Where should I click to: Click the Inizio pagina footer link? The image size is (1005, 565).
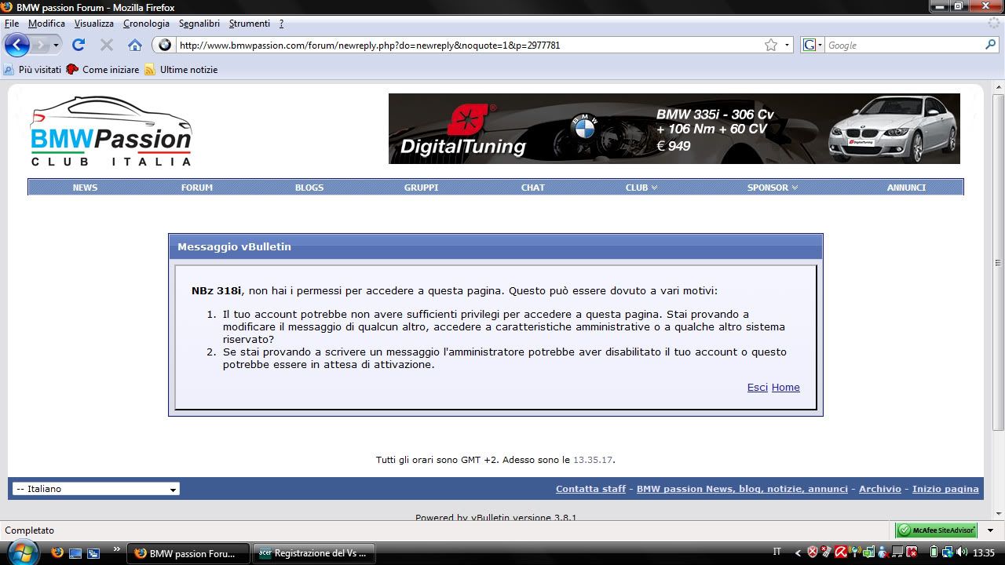click(945, 489)
